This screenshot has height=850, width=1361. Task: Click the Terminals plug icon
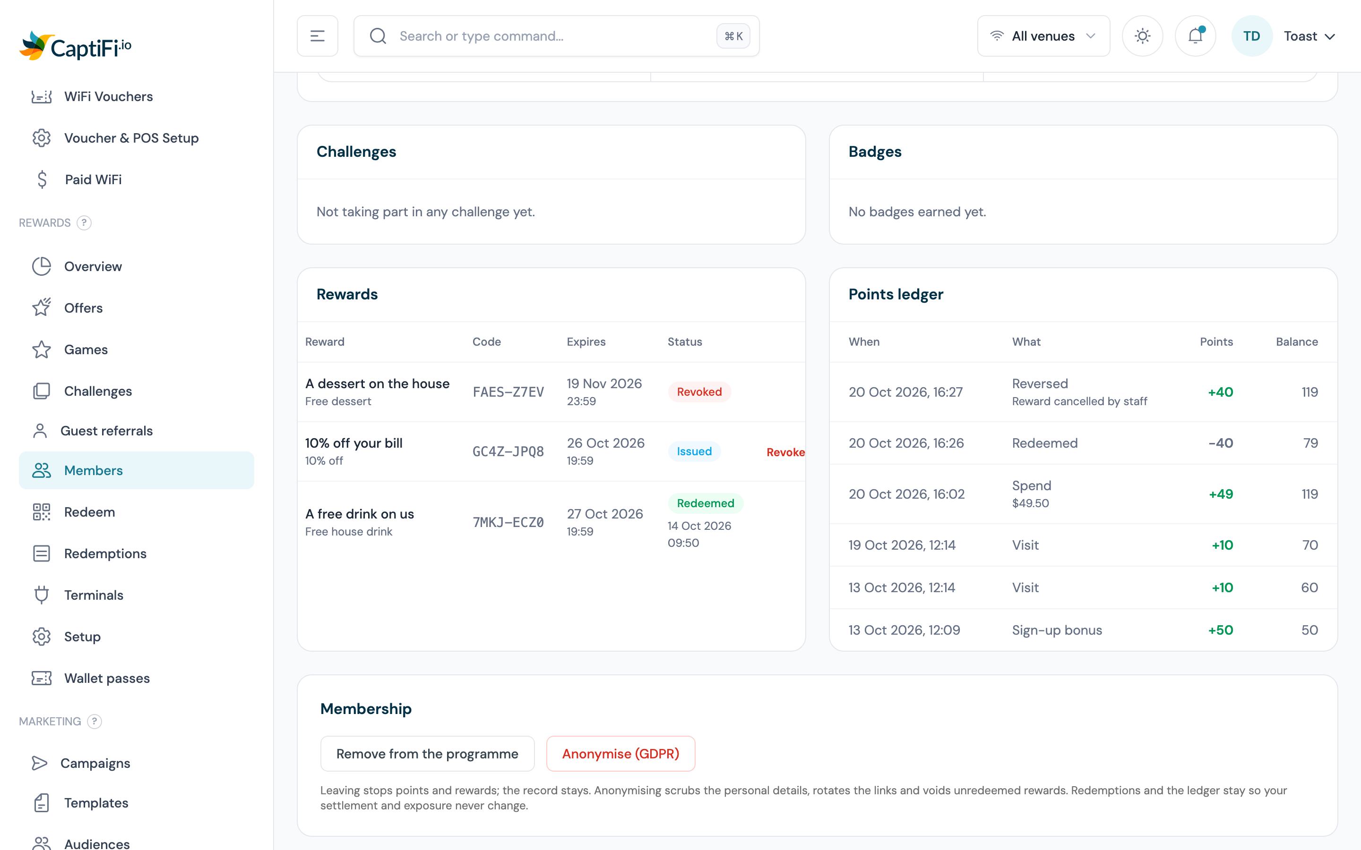42,595
